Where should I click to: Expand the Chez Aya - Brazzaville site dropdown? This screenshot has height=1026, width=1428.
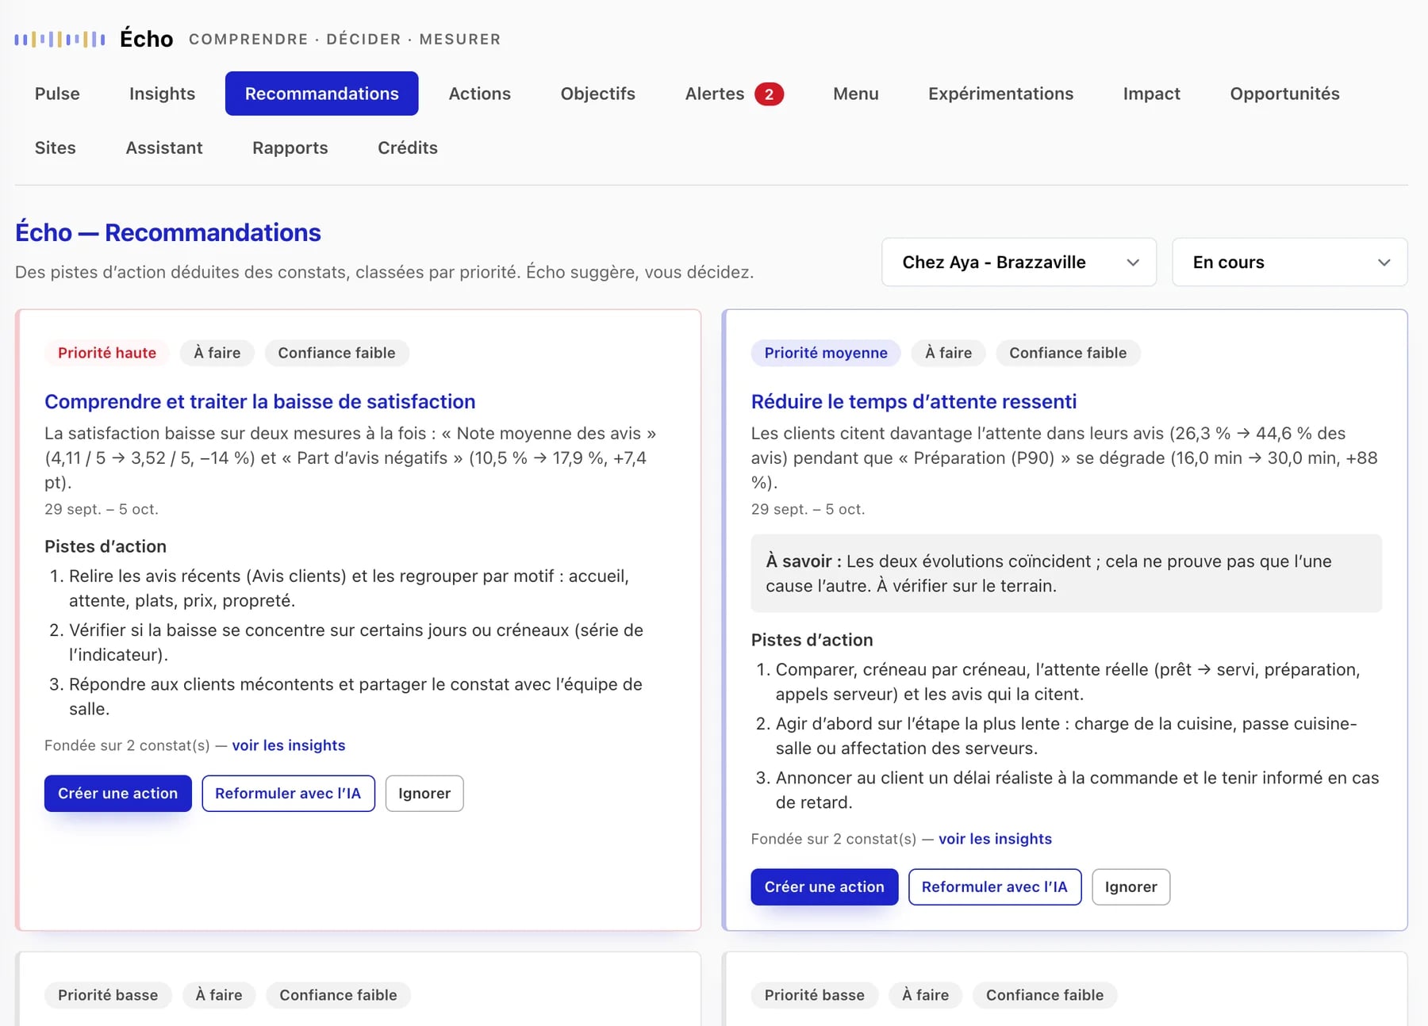pyautogui.click(x=1019, y=262)
